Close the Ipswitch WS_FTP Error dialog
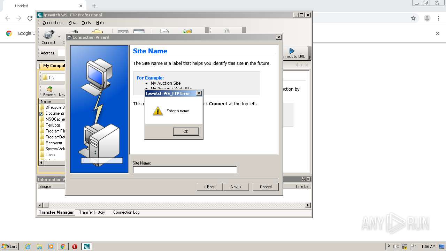This screenshot has width=446, height=251. [199, 93]
